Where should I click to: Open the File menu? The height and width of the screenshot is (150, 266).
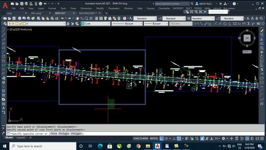tap(13, 8)
